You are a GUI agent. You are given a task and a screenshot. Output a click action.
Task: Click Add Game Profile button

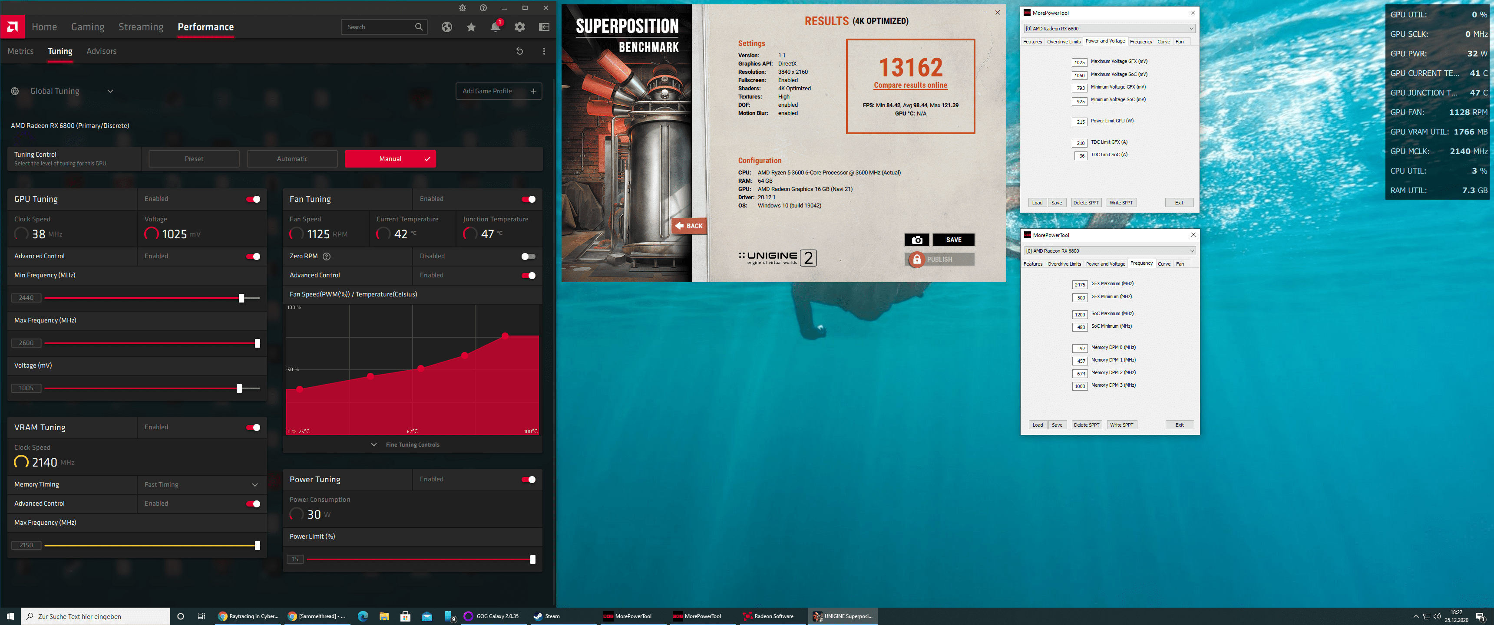[x=499, y=91]
